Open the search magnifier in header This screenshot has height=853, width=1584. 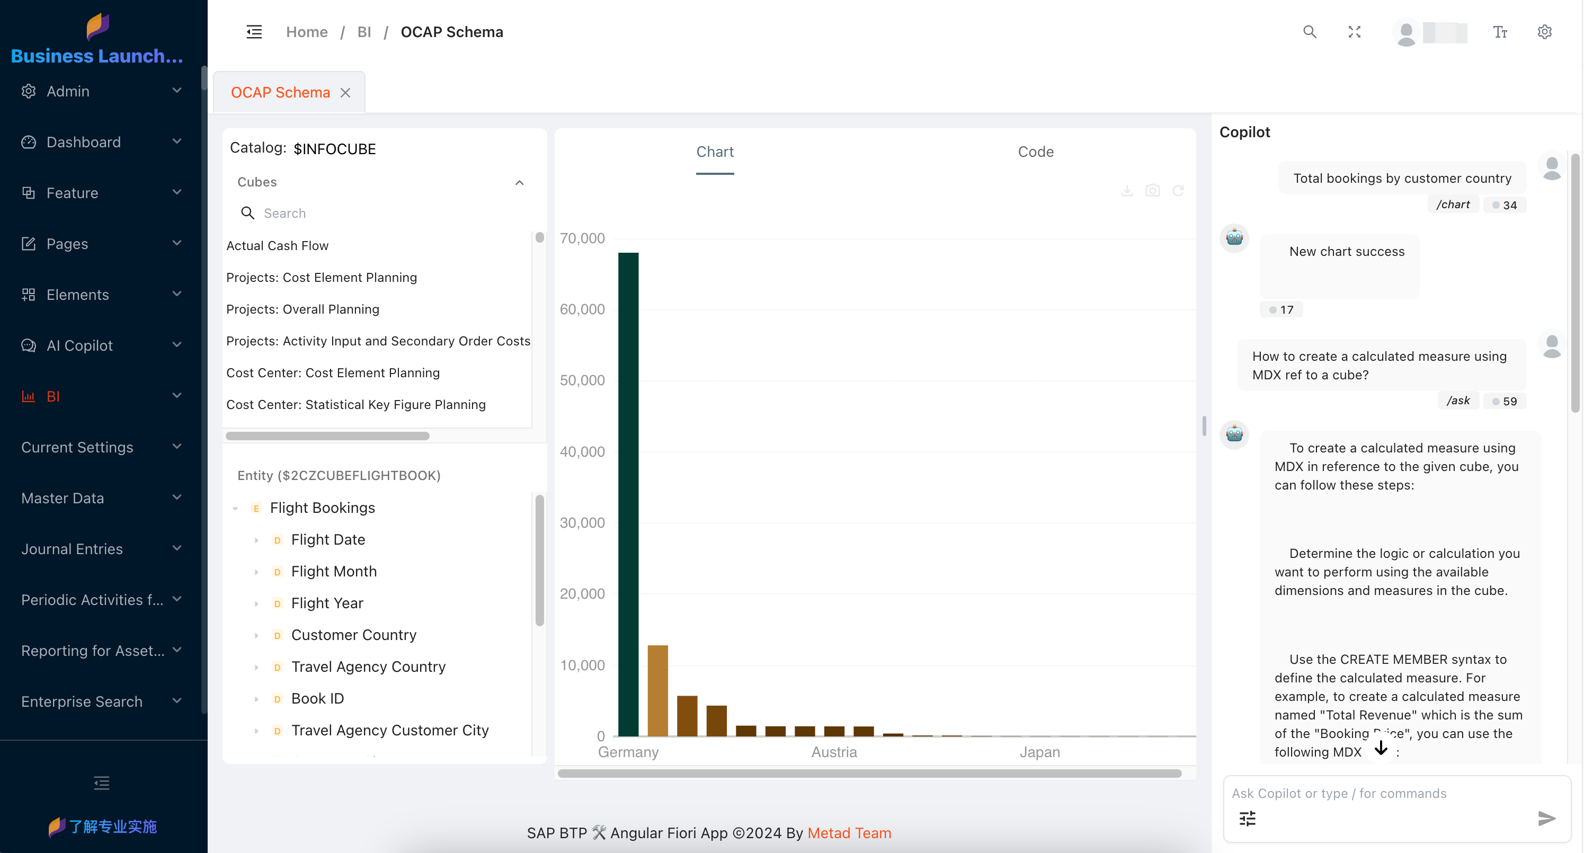click(1309, 32)
